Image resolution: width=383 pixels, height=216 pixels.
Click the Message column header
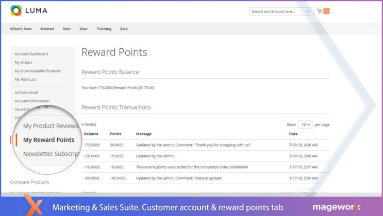[144, 134]
